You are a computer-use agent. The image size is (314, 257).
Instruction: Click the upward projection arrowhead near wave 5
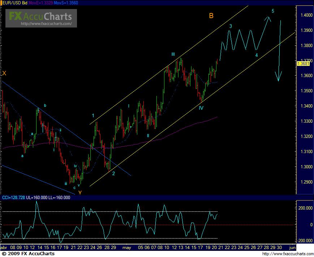coord(268,18)
